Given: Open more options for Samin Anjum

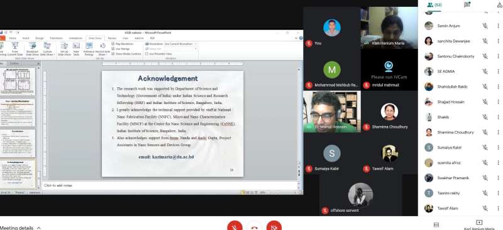Looking at the screenshot, I should tap(498, 26).
